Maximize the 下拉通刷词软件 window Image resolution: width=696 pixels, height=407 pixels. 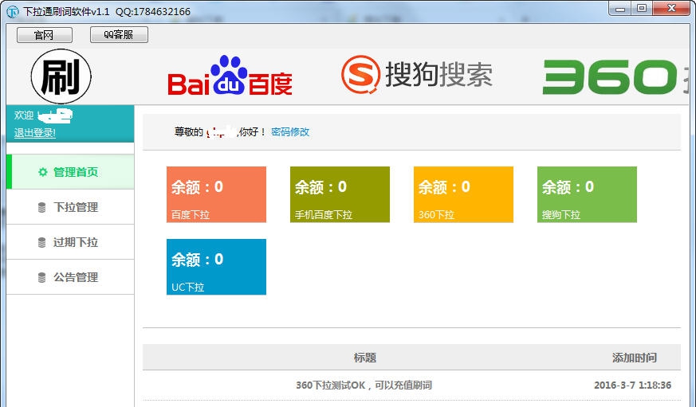pos(642,9)
